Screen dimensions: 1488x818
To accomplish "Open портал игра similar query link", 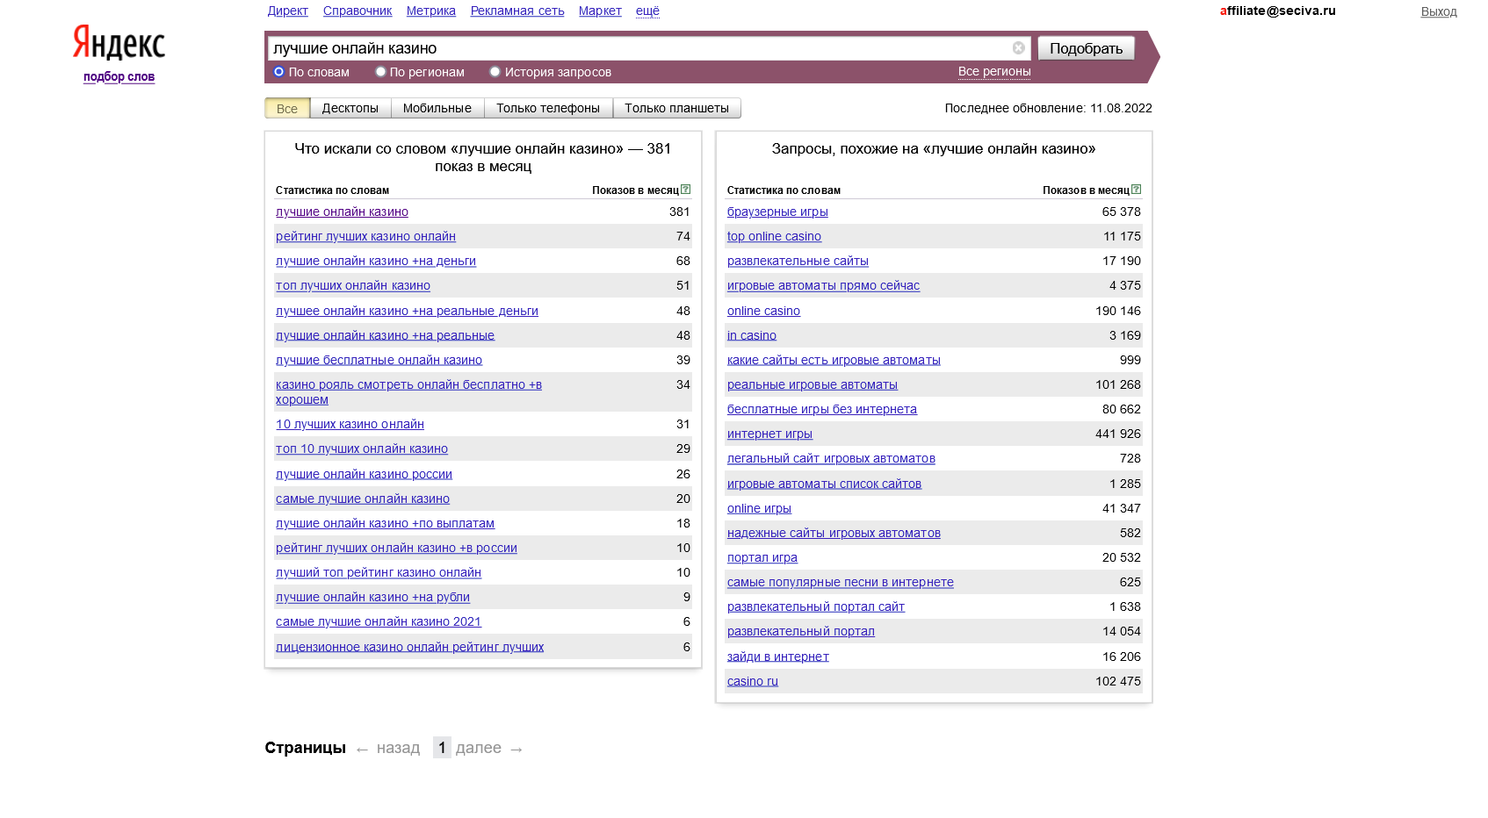I will [762, 557].
